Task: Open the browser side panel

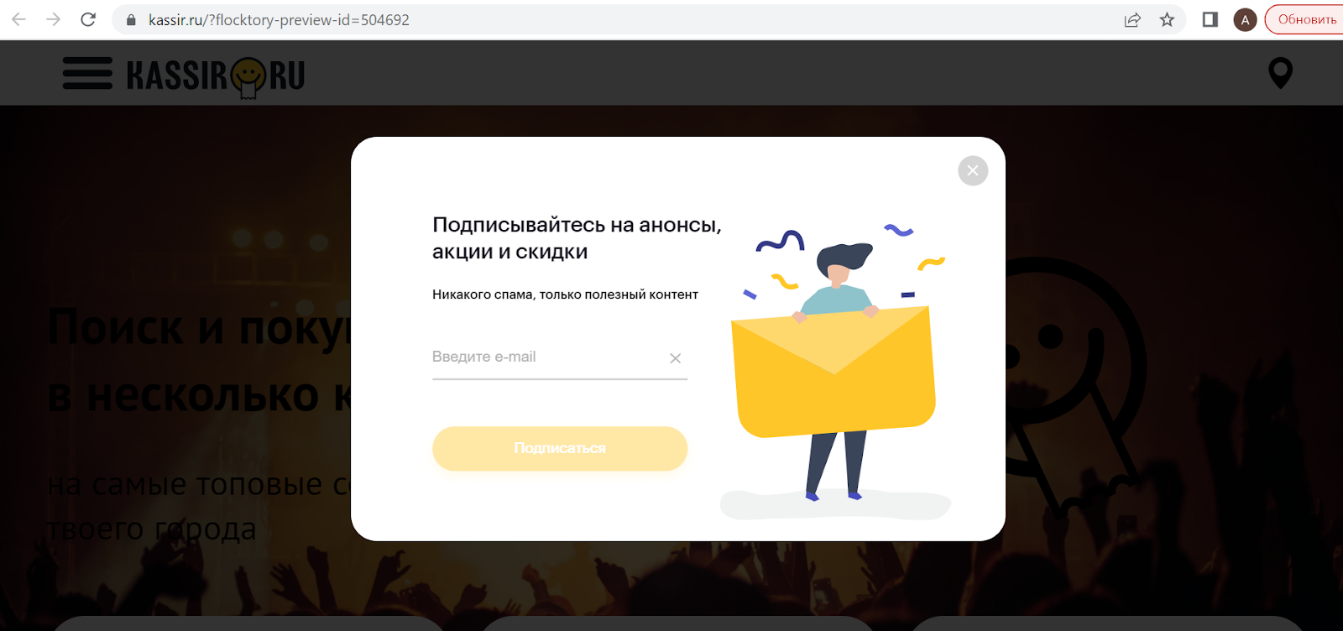Action: point(1210,19)
